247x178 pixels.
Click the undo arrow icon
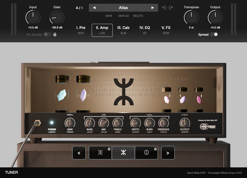164,8
